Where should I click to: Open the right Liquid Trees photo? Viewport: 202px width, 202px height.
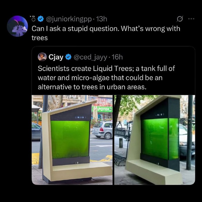(x=155, y=140)
